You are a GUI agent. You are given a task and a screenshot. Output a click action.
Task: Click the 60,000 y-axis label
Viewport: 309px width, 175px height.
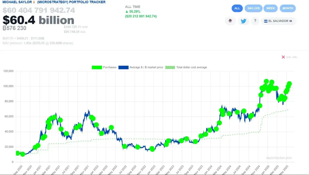[x=9, y=117]
